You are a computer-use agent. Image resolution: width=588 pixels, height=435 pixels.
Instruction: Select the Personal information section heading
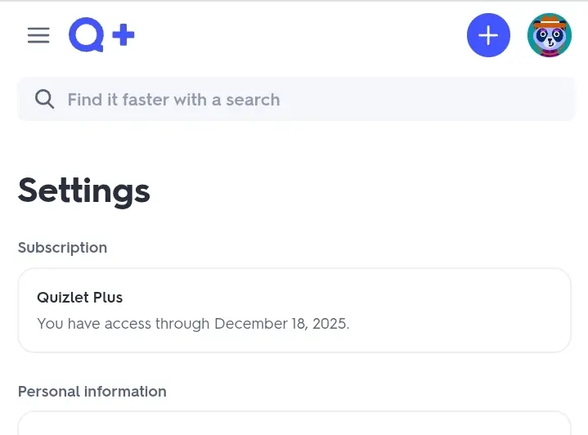(92, 392)
